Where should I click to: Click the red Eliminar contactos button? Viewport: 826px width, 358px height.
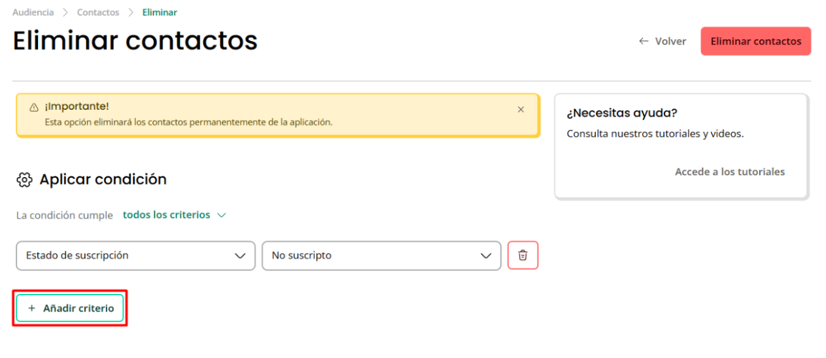coord(756,41)
